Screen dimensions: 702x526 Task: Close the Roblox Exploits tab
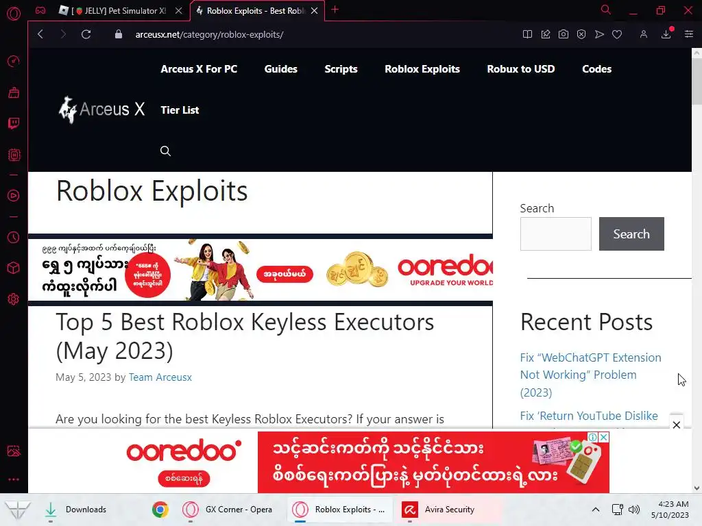314,11
